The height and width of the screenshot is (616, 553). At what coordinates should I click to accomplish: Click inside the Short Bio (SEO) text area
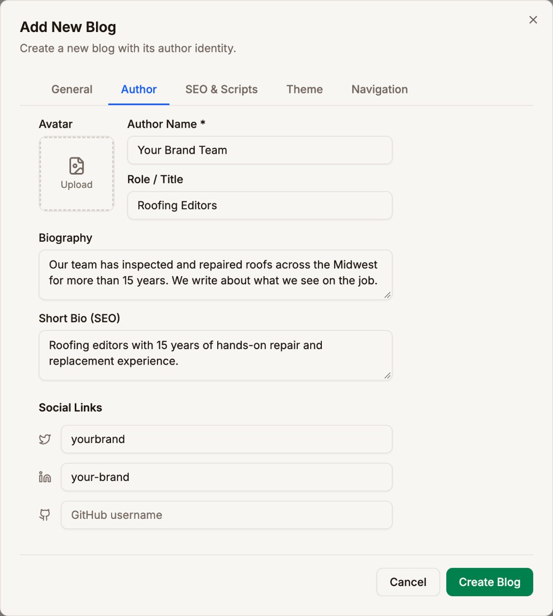(x=215, y=356)
